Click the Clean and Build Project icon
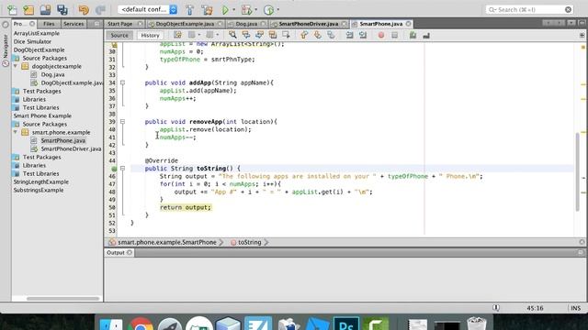This screenshot has height=330, width=588. coord(207,10)
